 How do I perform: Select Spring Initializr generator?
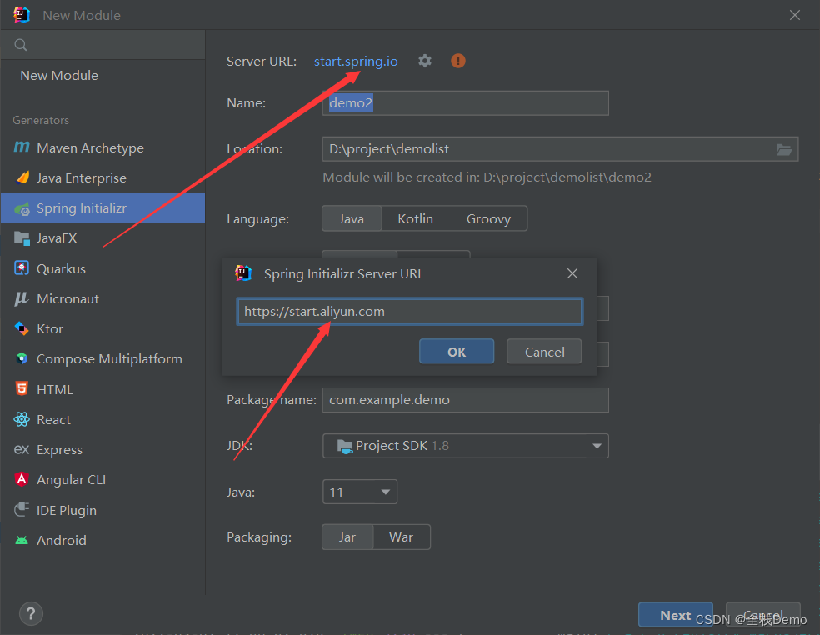click(102, 207)
